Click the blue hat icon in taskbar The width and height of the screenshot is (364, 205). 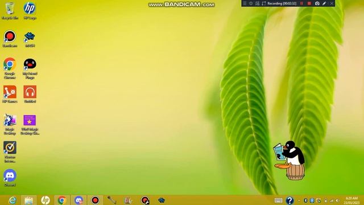click(x=162, y=200)
